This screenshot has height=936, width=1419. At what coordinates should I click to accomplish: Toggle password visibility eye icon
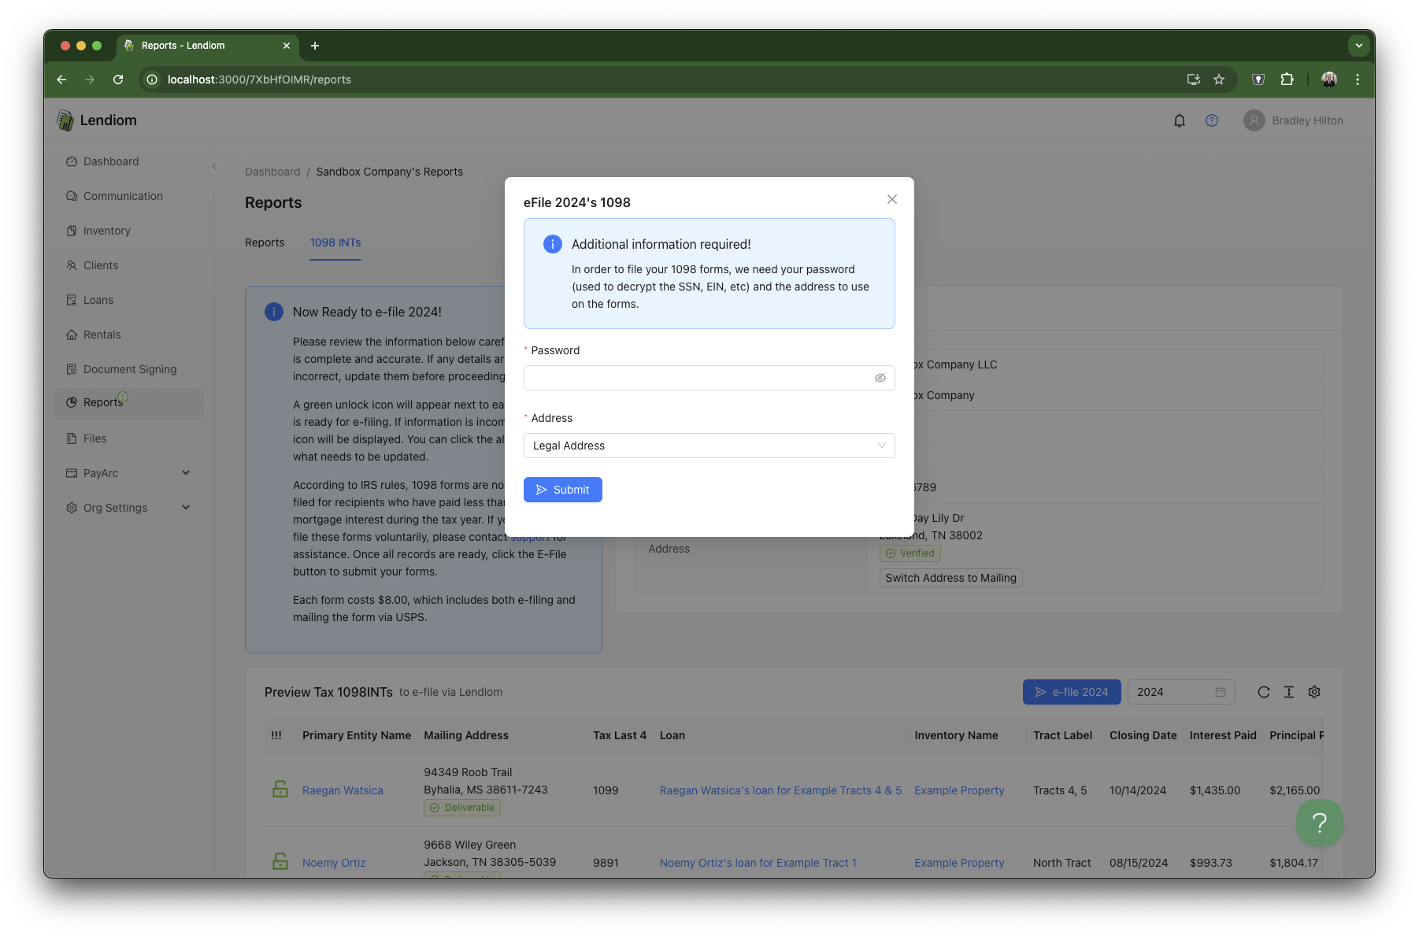click(880, 378)
